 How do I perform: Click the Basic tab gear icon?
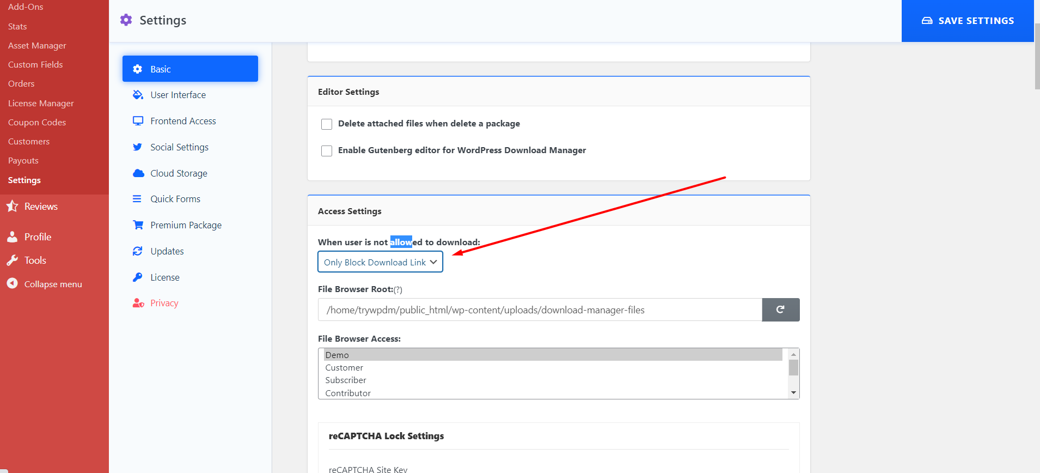(138, 69)
